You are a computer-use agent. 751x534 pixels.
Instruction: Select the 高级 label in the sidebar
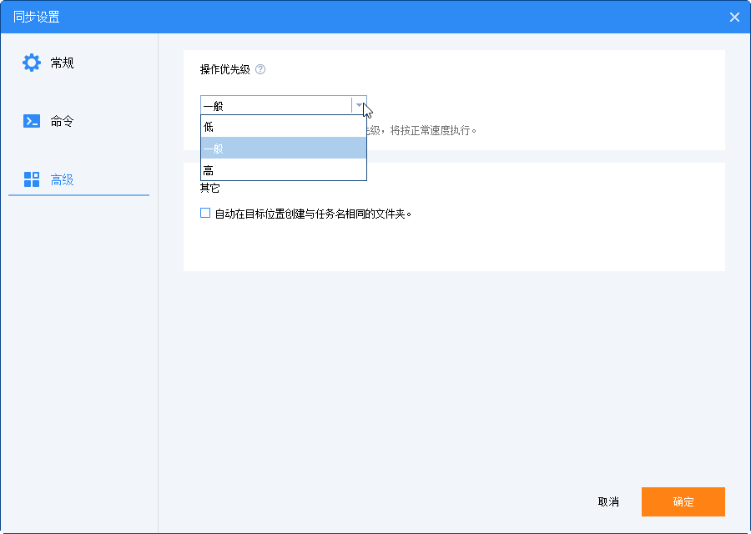pos(63,179)
